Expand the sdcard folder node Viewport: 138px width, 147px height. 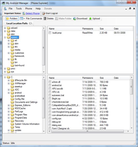coord(5,28)
